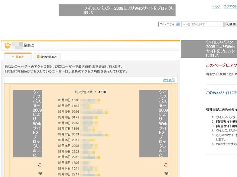Click the orange arrow icon on 自分の足あと
The height and width of the screenshot is (177, 237).
click(38, 57)
